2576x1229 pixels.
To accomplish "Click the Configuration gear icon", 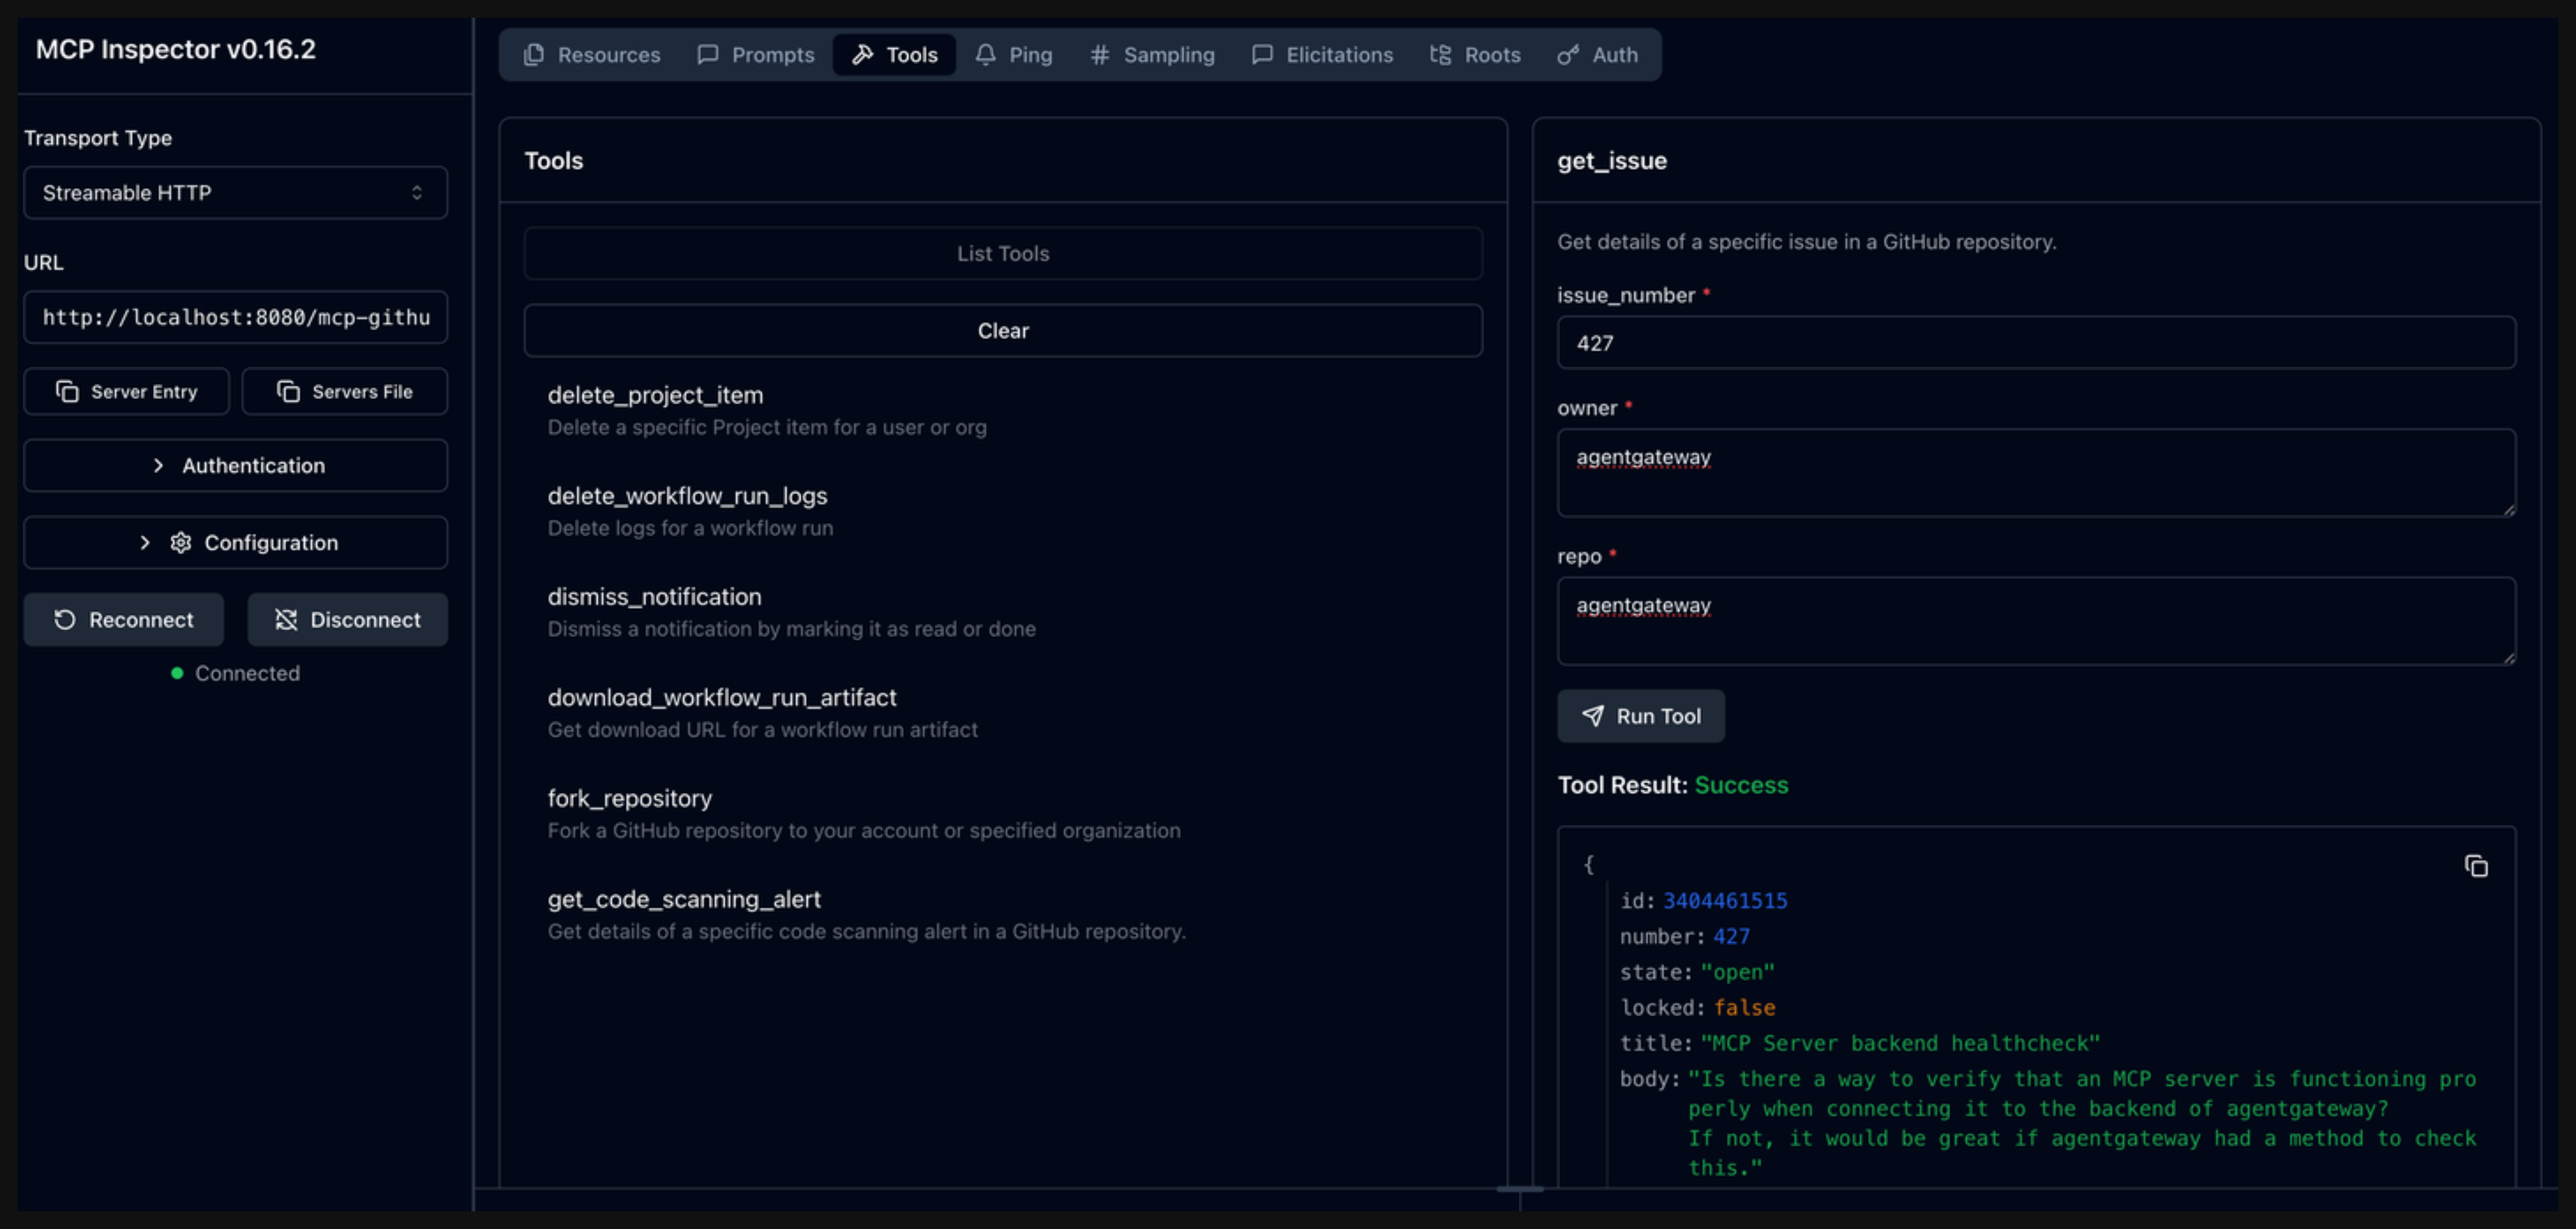I will (180, 542).
